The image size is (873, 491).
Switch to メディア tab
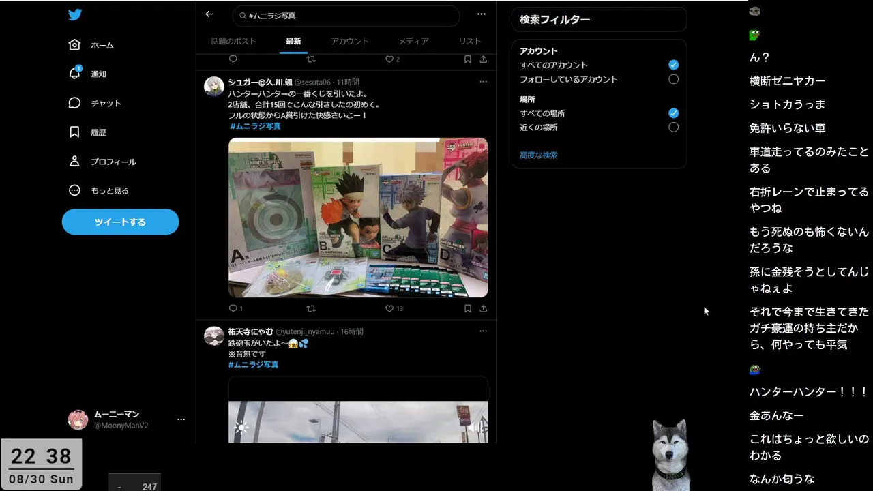click(x=413, y=41)
